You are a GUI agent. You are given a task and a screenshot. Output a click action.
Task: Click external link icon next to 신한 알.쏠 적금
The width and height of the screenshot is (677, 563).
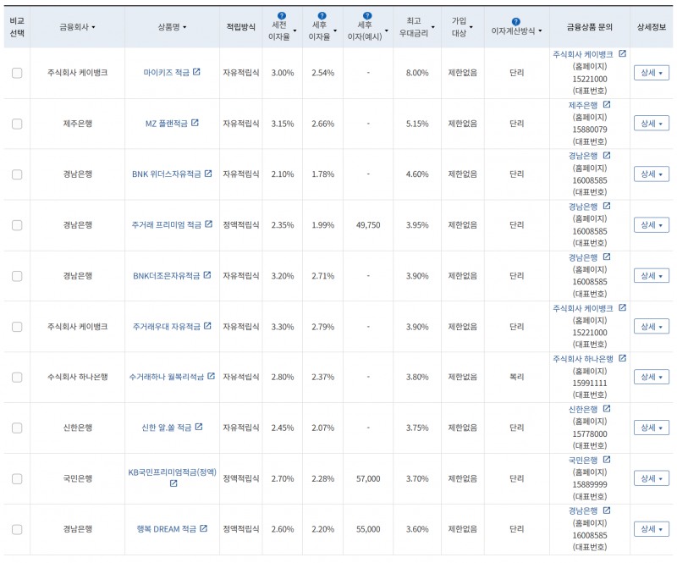pyautogui.click(x=199, y=427)
